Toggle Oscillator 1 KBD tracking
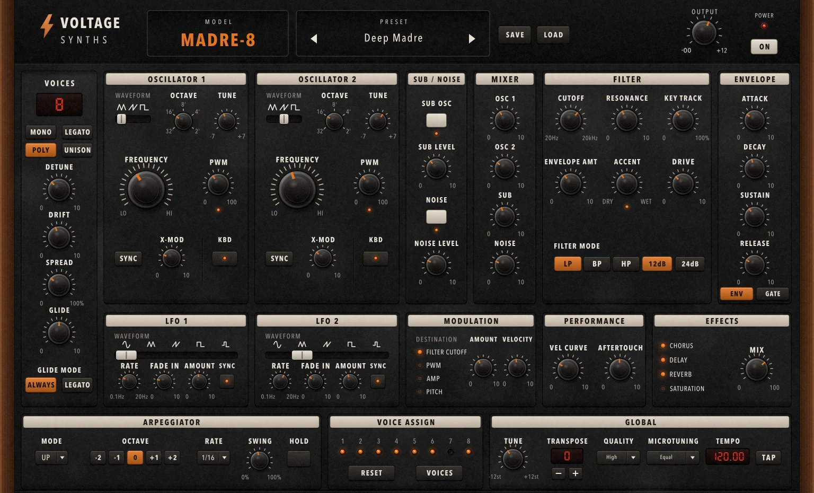This screenshot has height=493, width=814. click(x=225, y=258)
